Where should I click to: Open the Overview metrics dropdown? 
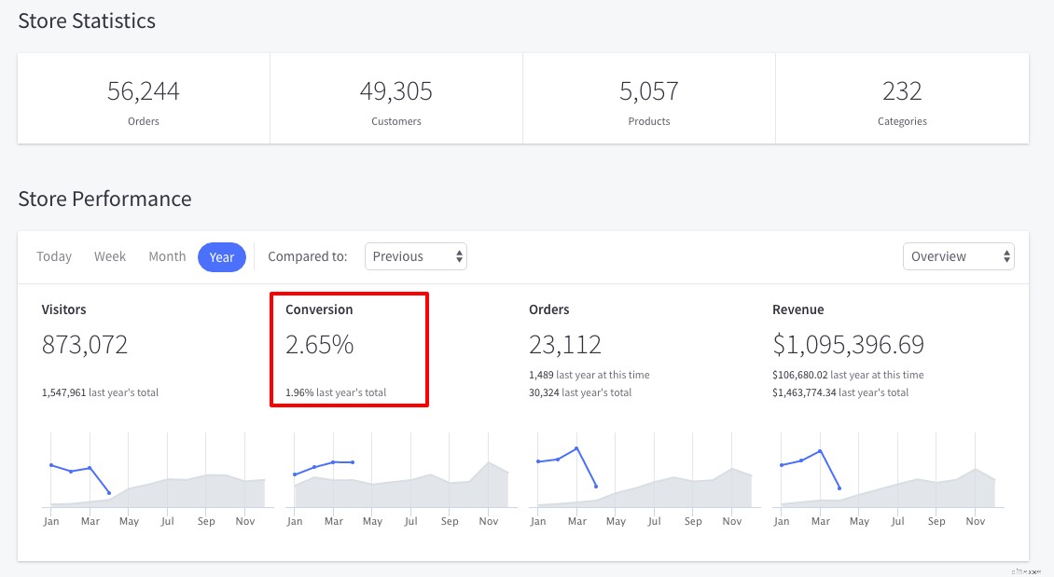click(x=958, y=255)
